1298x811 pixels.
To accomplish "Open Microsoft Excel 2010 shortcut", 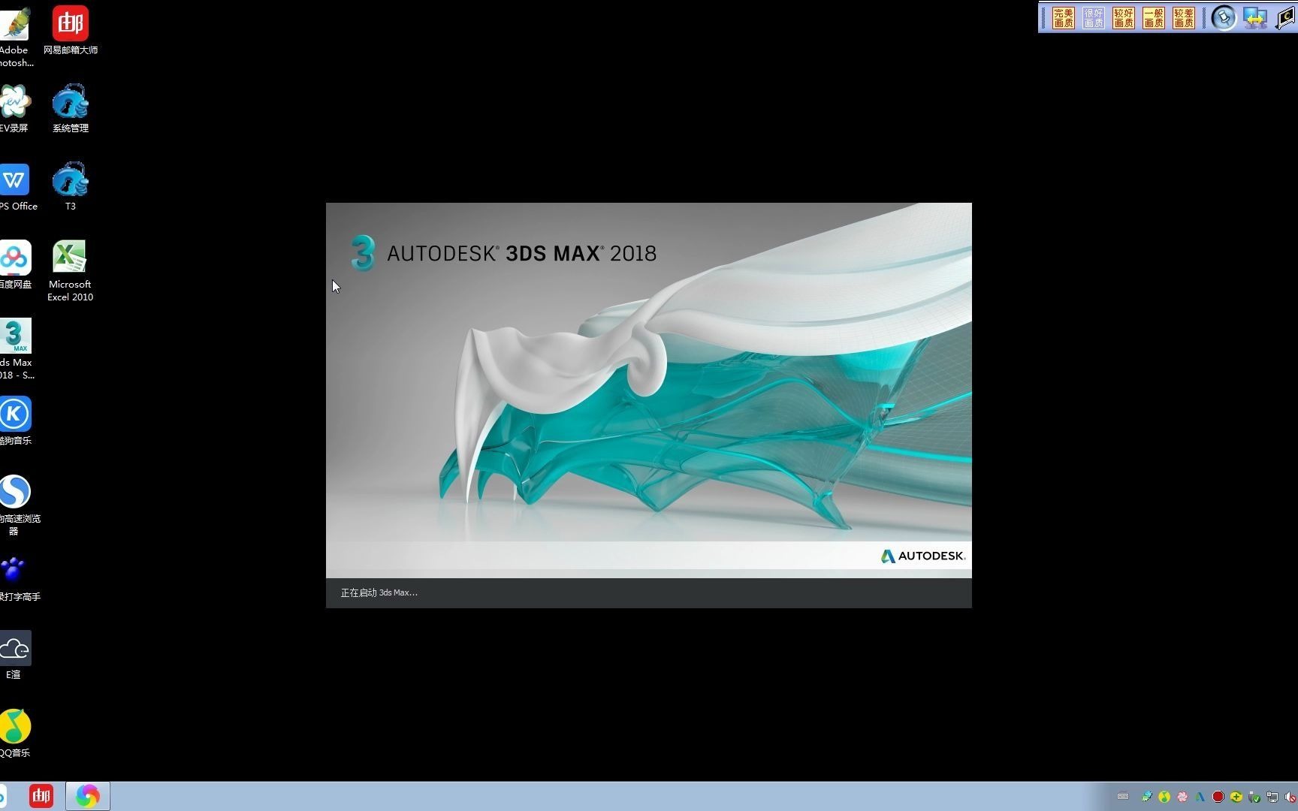I will (x=70, y=271).
